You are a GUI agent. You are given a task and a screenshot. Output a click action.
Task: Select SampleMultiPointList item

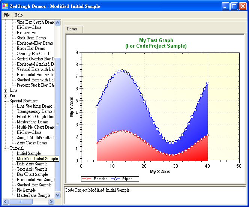tap(35, 138)
